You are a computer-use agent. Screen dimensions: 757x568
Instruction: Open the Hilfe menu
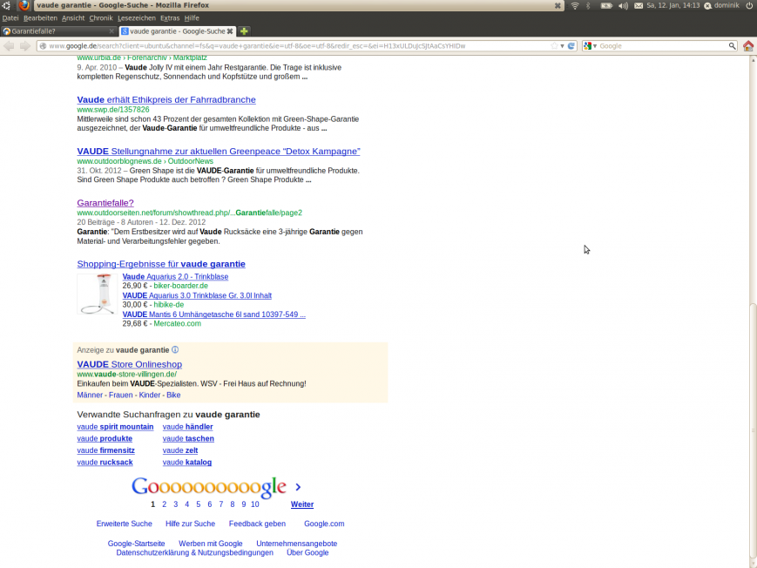tap(191, 18)
